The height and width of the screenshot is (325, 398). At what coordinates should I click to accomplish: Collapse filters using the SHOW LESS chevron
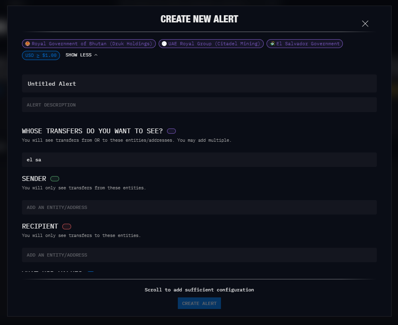96,55
